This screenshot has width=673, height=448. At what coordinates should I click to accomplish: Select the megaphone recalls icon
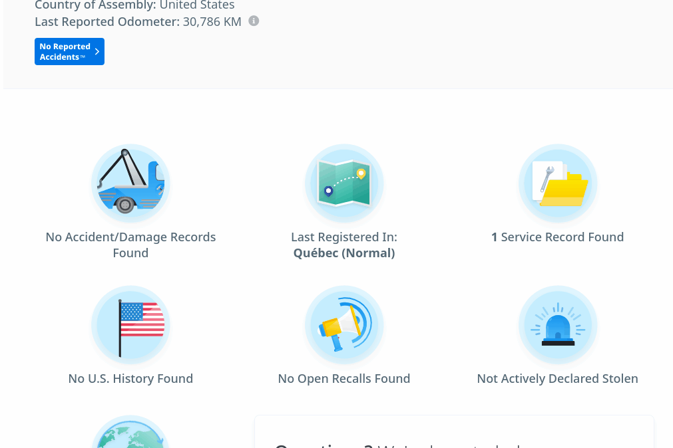344,325
